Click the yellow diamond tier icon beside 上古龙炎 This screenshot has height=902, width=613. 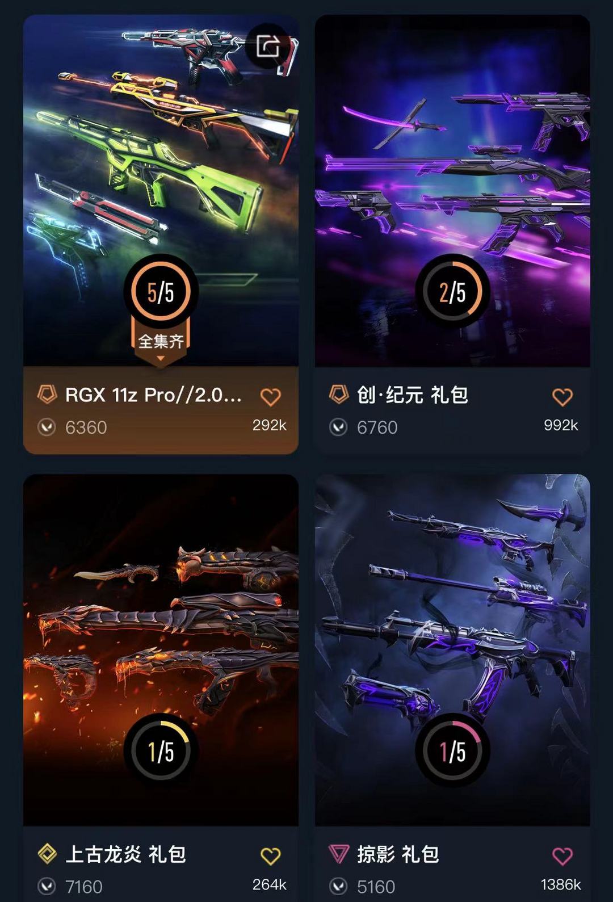[47, 853]
